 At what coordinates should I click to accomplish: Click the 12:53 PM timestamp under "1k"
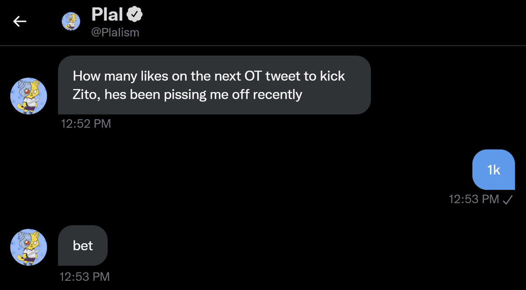474,200
